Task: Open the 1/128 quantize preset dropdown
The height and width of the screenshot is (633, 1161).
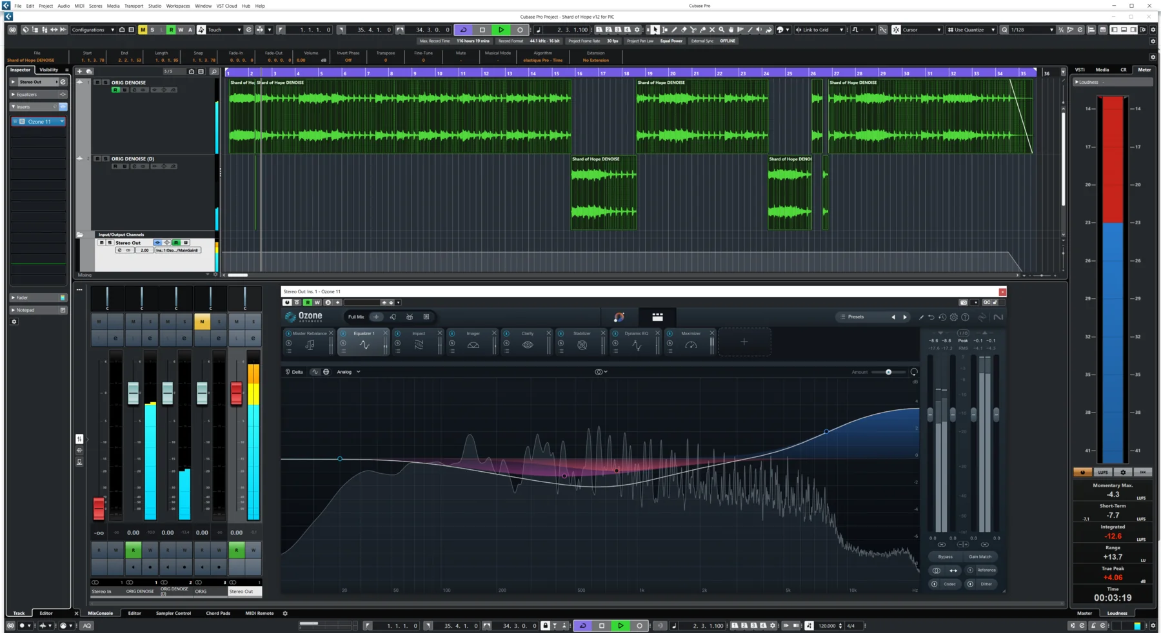Action: tap(1032, 30)
